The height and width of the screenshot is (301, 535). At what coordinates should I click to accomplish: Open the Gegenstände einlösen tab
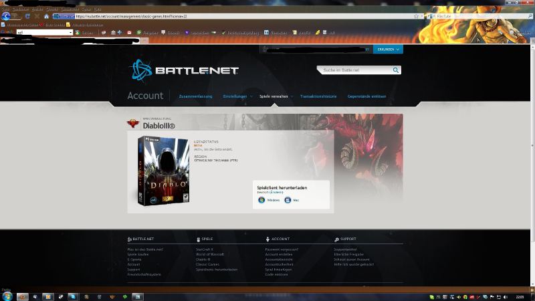366,96
